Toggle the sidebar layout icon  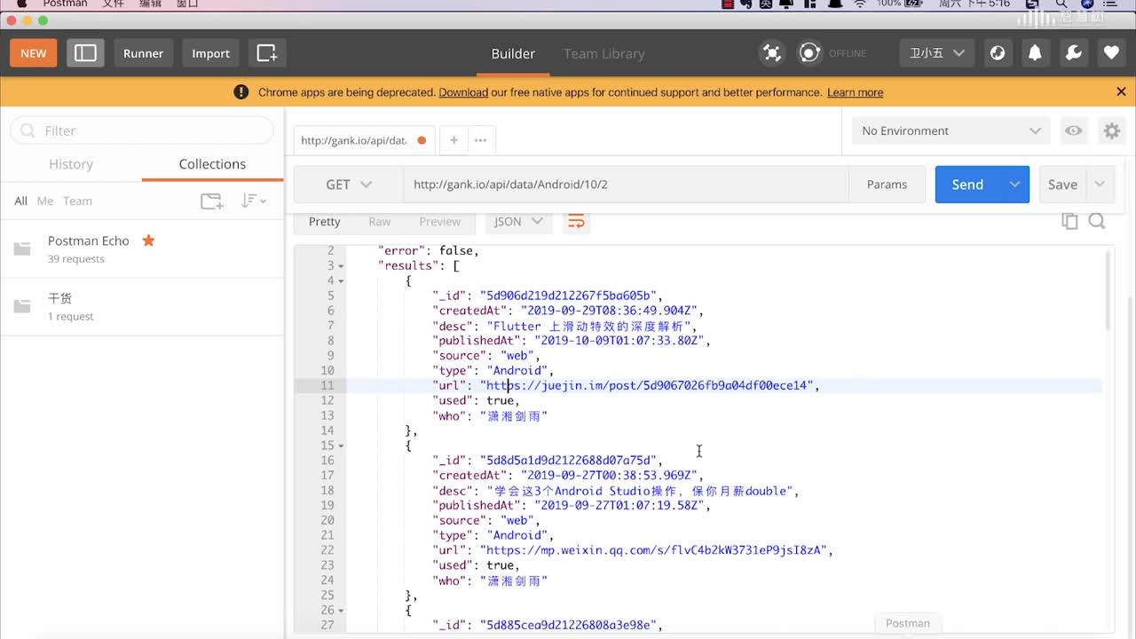(85, 53)
